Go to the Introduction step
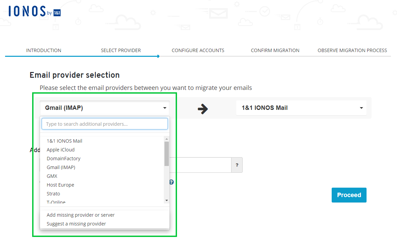The height and width of the screenshot is (240, 397). click(x=44, y=50)
